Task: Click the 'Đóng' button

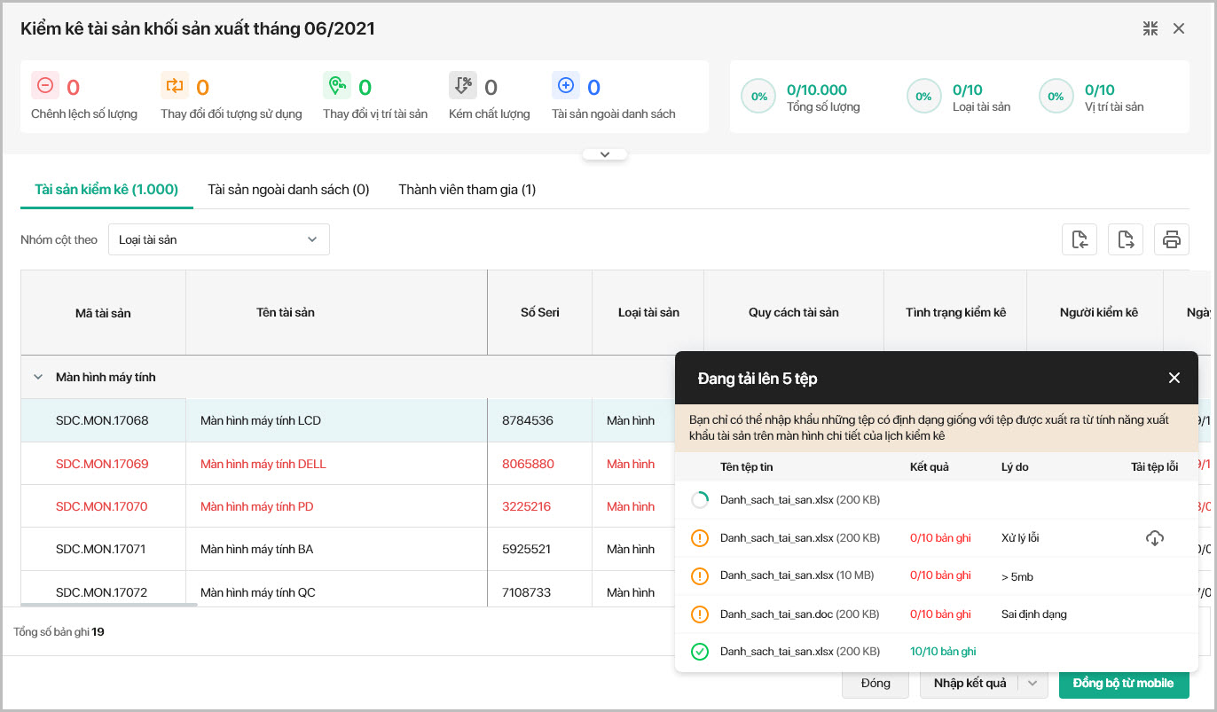Action: [x=875, y=683]
